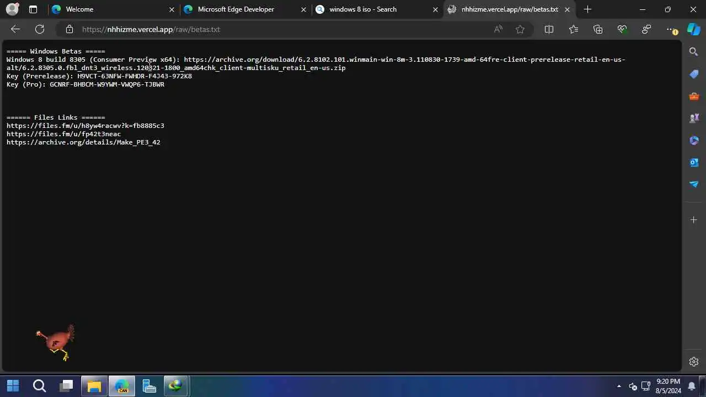The image size is (706, 397).
Task: Click the files.fm h8yw4racwv URL text
Action: click(85, 126)
